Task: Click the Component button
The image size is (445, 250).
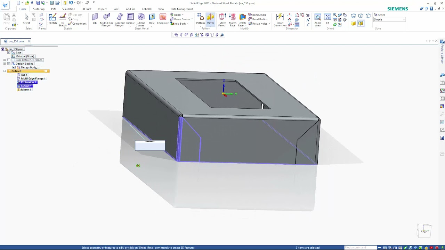Action: pos(77,24)
